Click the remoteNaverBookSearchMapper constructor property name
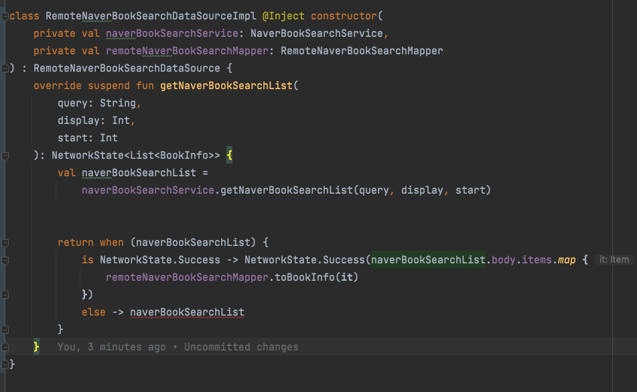 point(187,51)
